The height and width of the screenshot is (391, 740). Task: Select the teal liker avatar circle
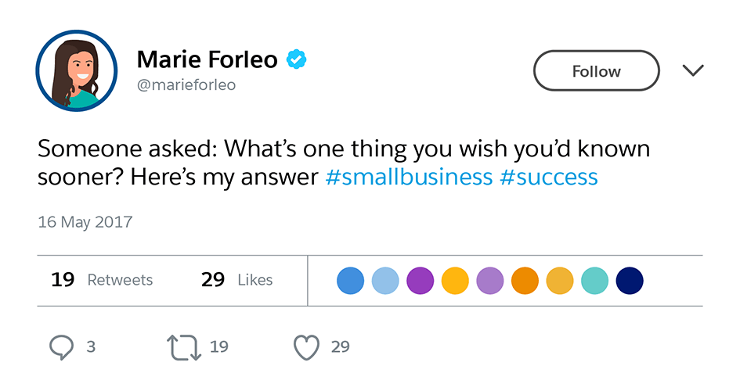595,280
